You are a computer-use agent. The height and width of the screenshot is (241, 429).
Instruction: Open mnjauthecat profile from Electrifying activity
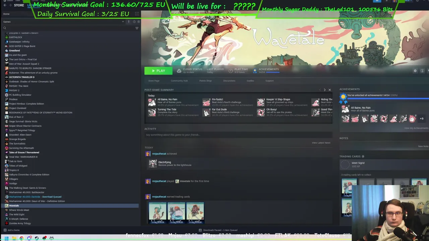point(159,154)
